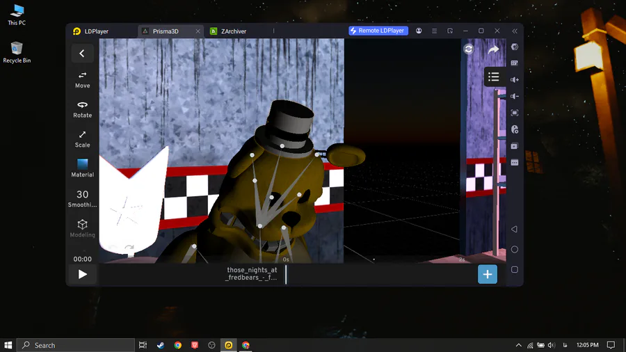Open the LDPlayer hamburger menu

coord(434,31)
